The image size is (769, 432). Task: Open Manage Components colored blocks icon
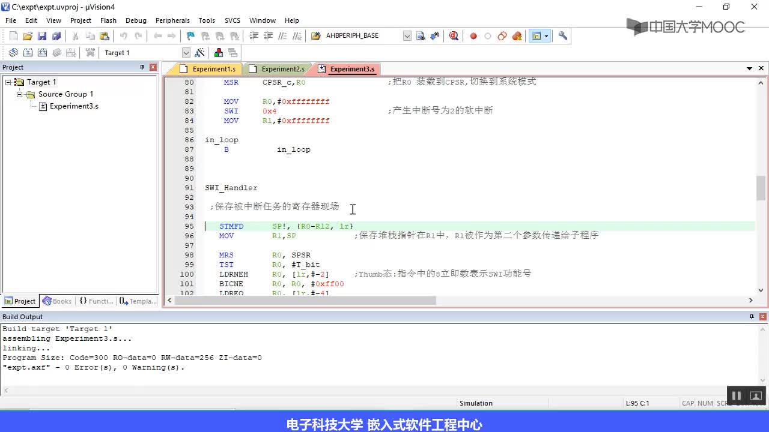(x=219, y=53)
